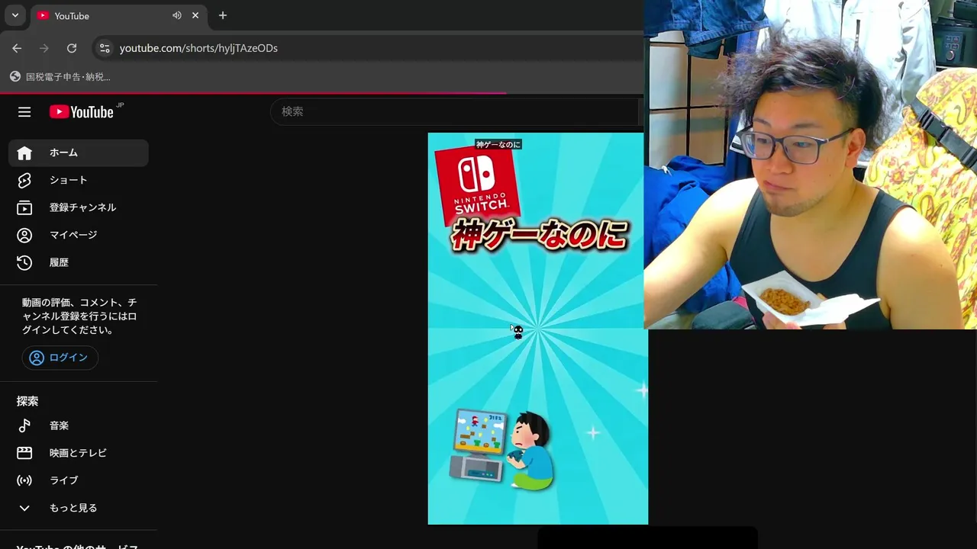
Task: Click the shorts icon beside ショート
Action: [x=24, y=180]
